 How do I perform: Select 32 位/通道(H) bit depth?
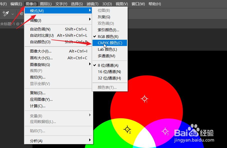(x=110, y=78)
